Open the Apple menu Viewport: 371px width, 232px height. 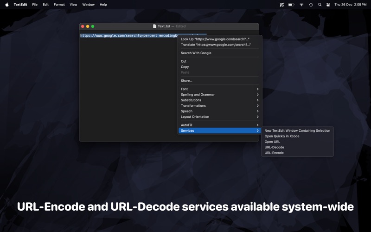(7, 5)
